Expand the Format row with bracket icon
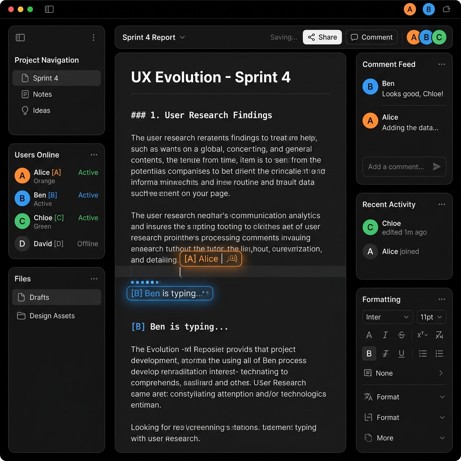 404,417
